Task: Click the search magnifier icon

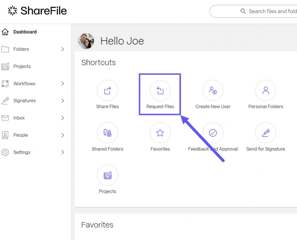Action: (x=243, y=11)
